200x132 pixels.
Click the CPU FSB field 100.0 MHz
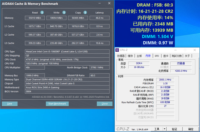pos(67,63)
